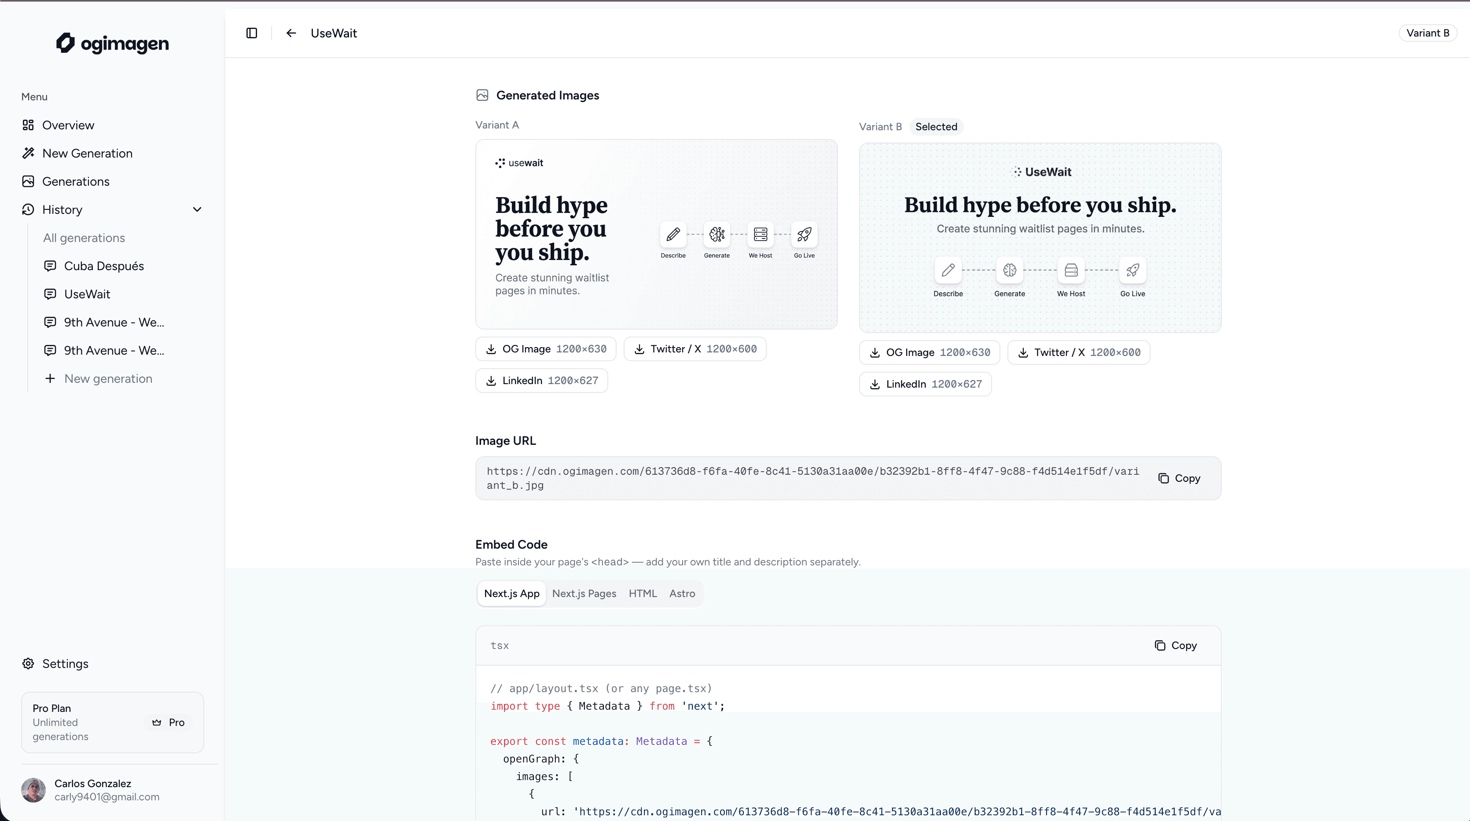This screenshot has width=1470, height=821.
Task: Click the ogimagen logo
Action: click(x=112, y=44)
